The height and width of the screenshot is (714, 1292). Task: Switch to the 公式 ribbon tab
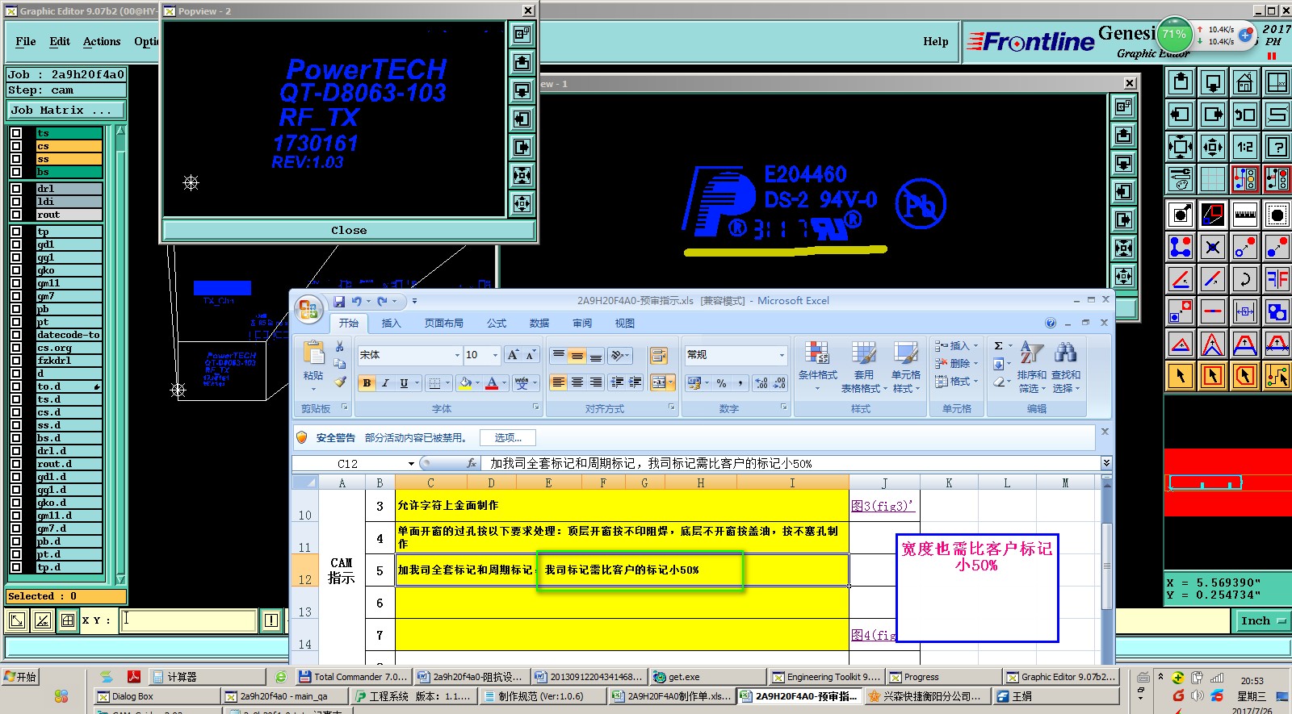(x=497, y=324)
